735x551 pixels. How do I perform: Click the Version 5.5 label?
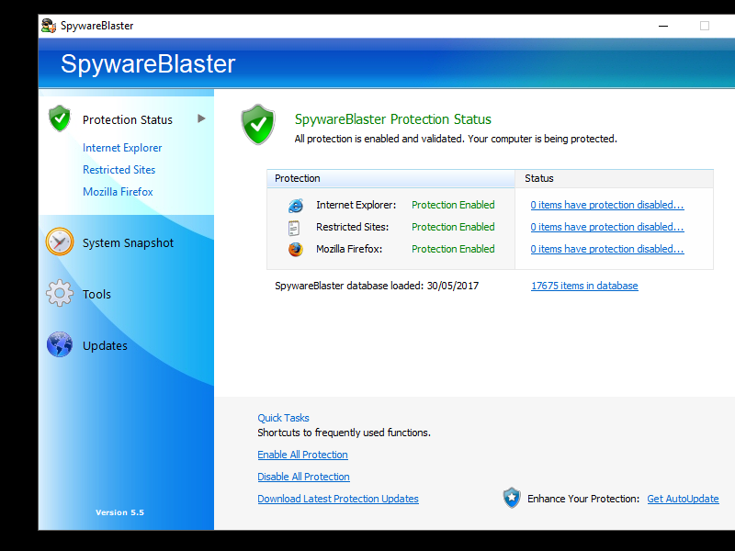point(119,512)
